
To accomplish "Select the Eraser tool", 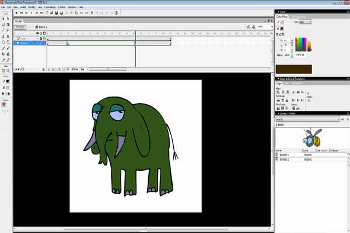I will click(8, 60).
